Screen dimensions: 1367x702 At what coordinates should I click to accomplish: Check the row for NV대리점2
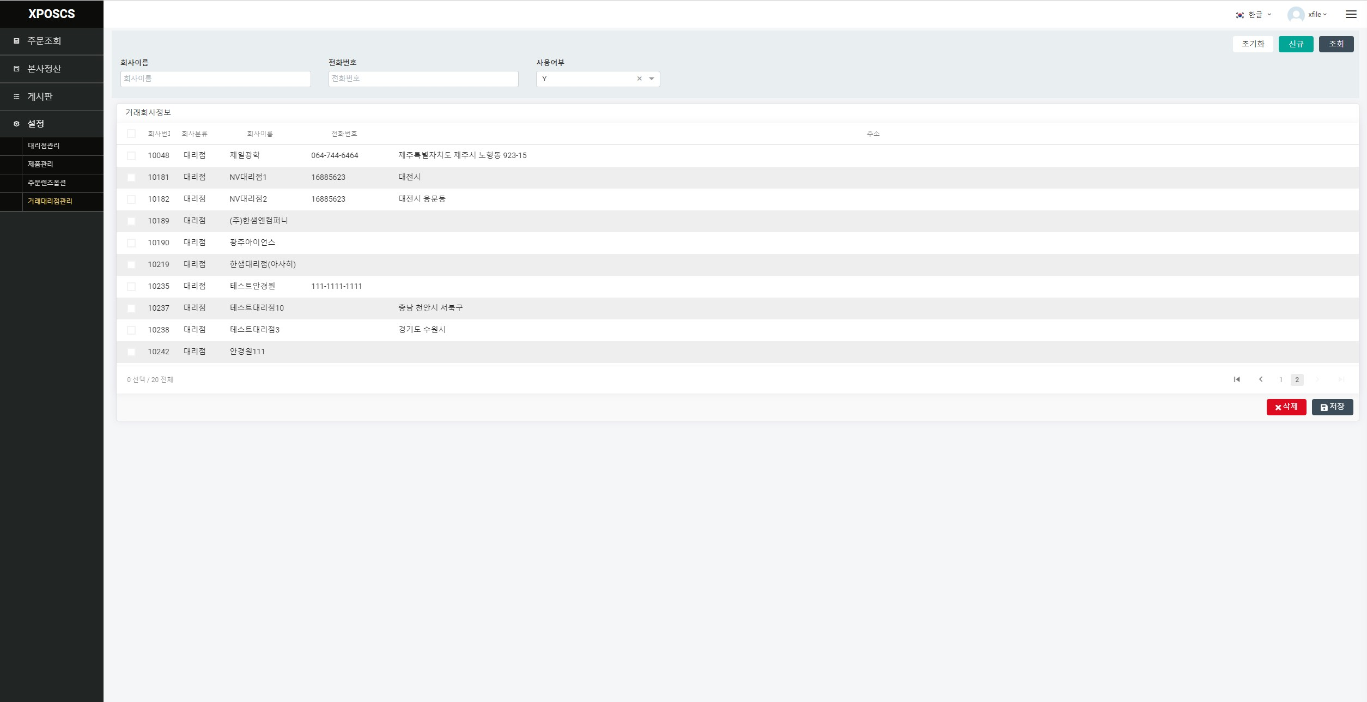point(131,199)
